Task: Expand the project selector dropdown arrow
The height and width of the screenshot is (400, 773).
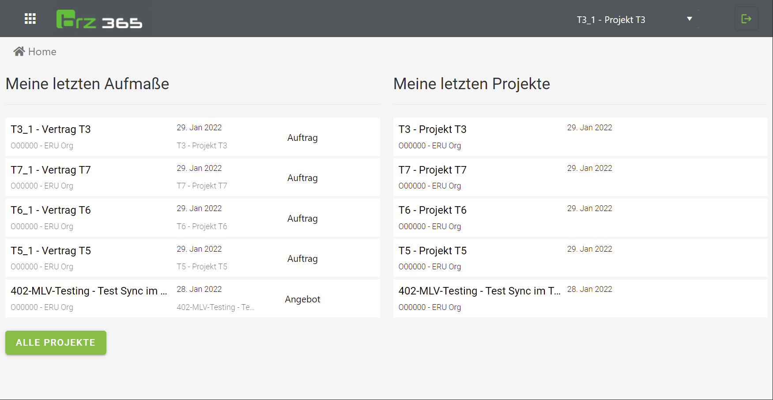Action: (x=689, y=19)
